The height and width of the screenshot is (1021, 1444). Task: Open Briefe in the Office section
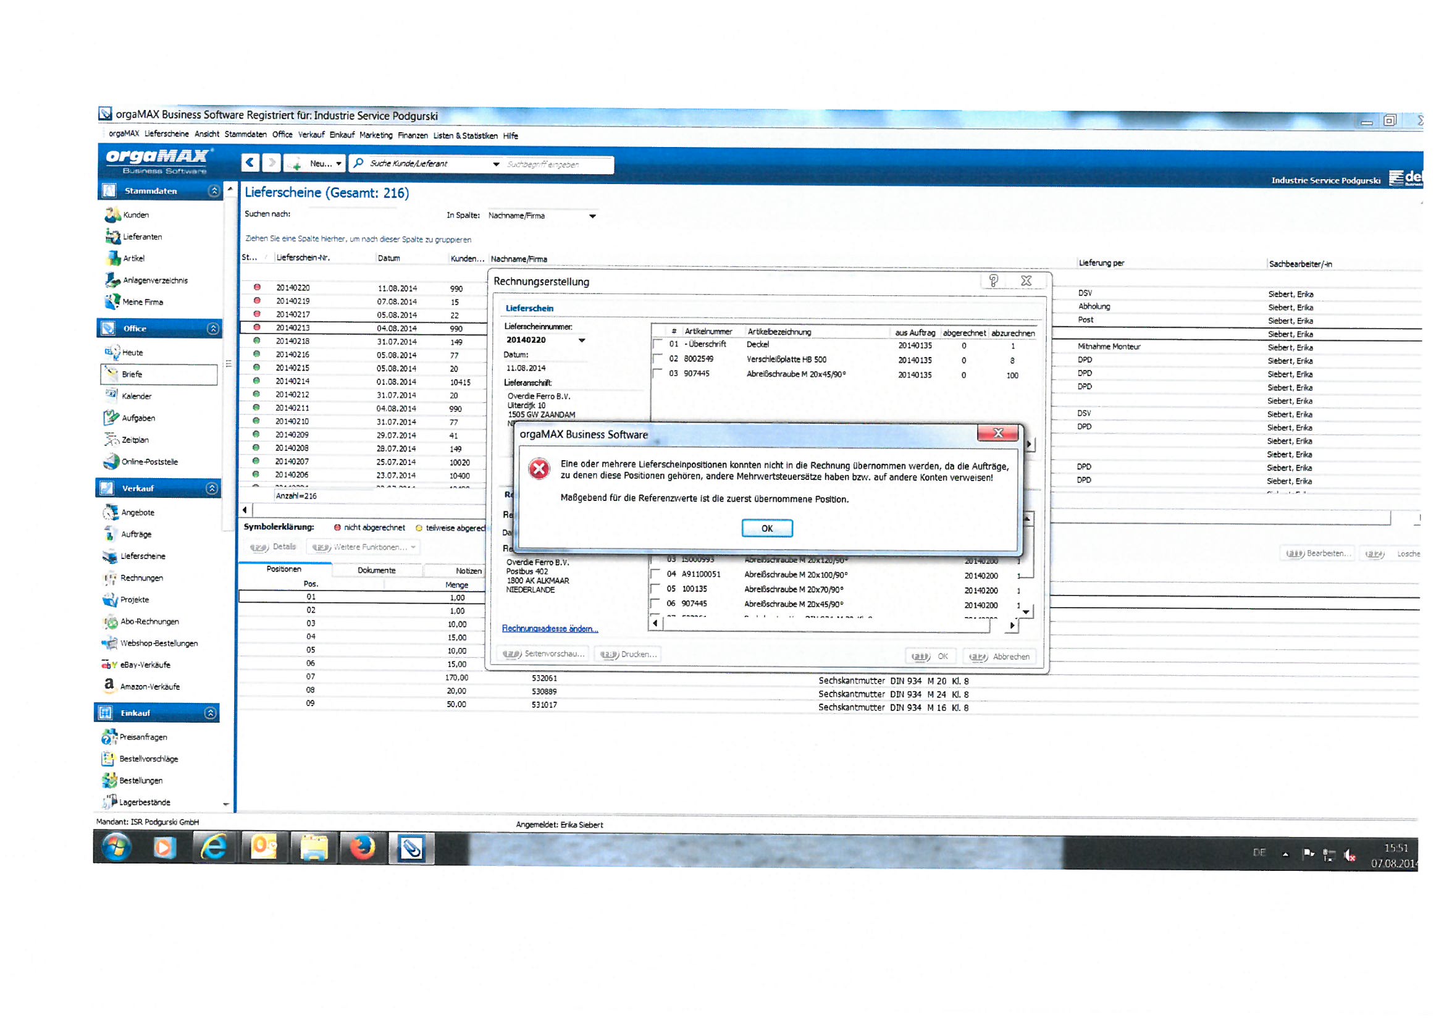click(x=159, y=375)
